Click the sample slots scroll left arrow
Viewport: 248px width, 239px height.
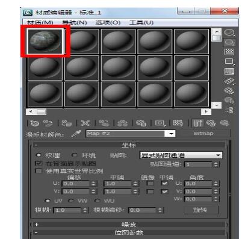31,111
